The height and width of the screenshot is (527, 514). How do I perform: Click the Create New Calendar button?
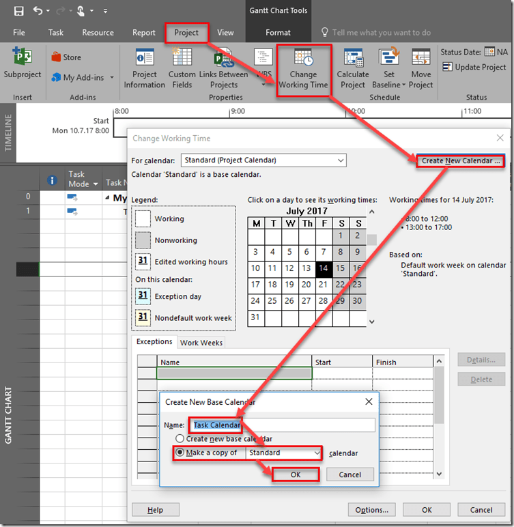click(460, 161)
